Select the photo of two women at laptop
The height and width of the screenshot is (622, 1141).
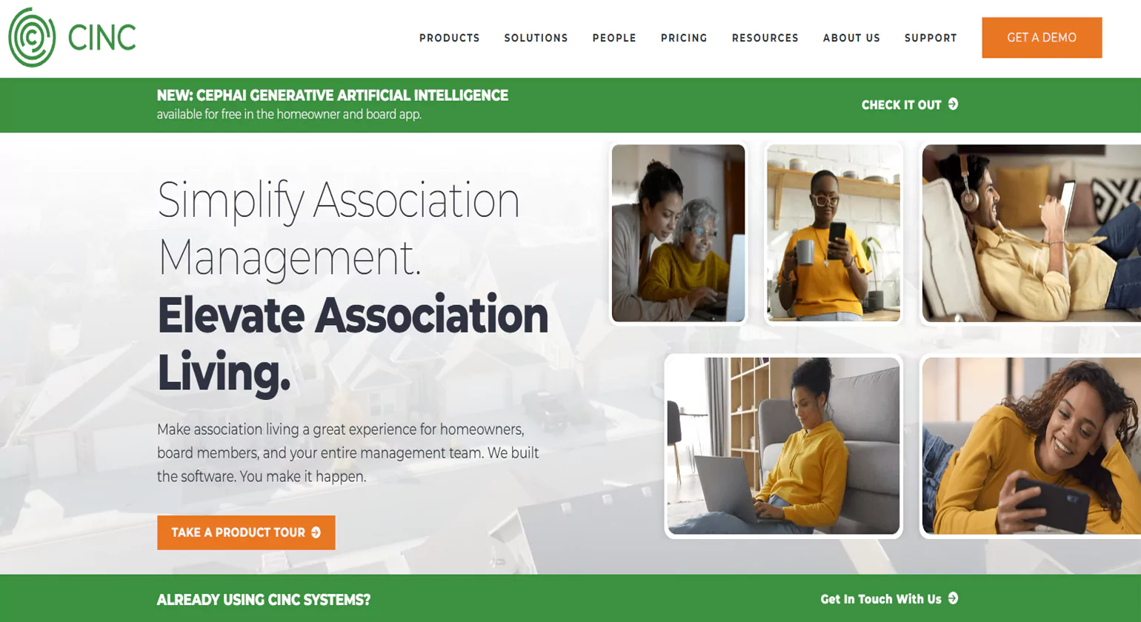(678, 233)
